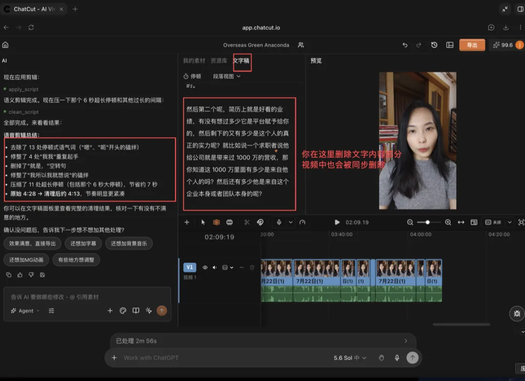Fit timeline to width with double arrow
The width and height of the screenshot is (525, 381).
pos(461,222)
